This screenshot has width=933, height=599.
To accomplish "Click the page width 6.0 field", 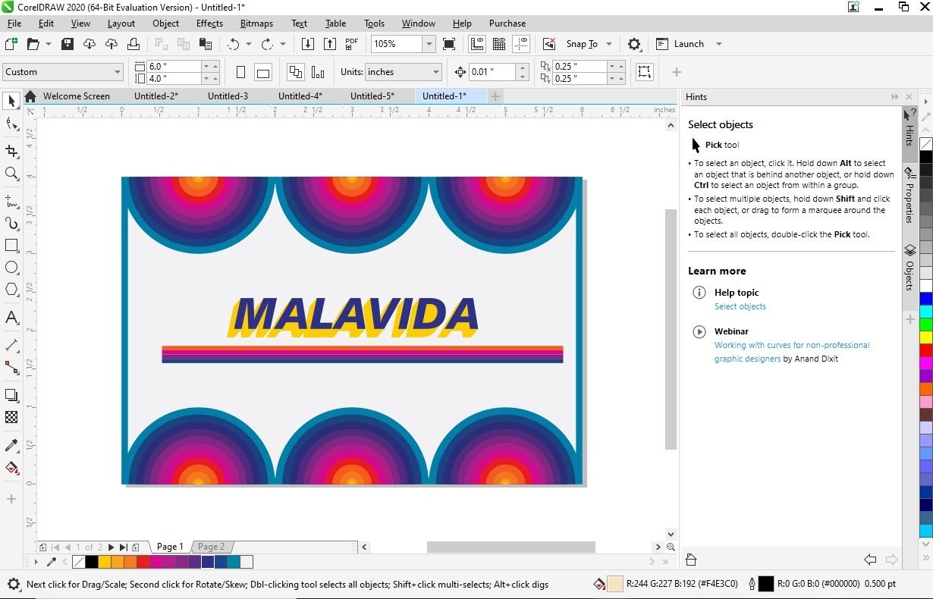I will 174,66.
